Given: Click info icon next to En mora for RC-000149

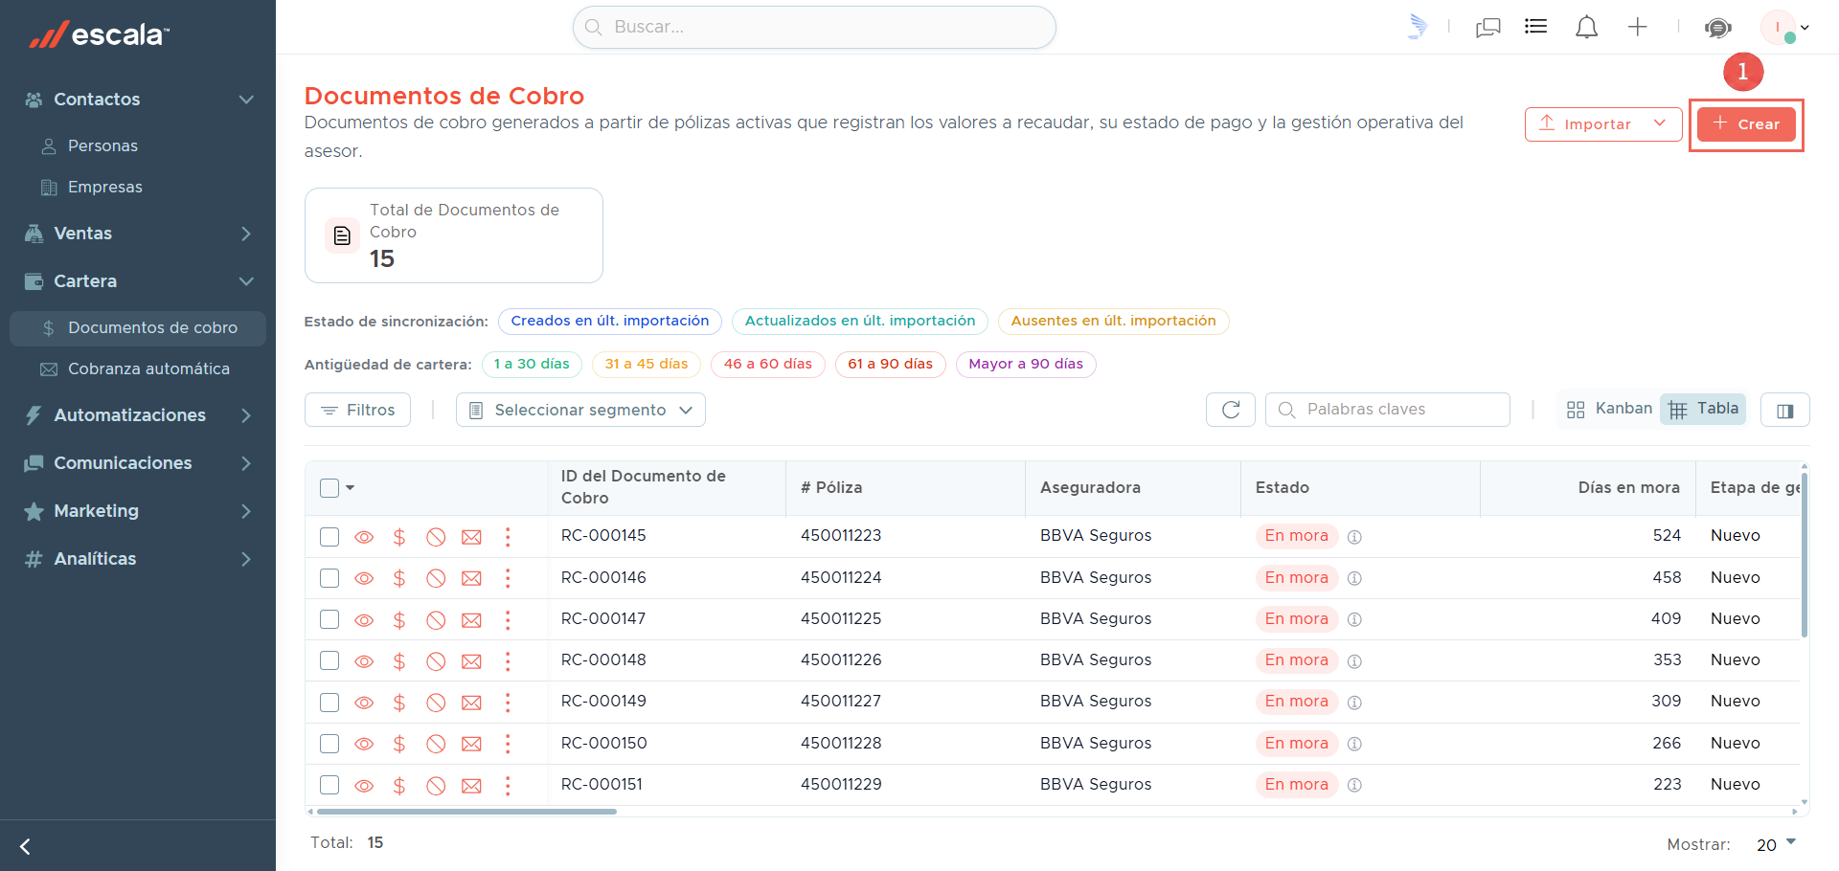Looking at the screenshot, I should click(x=1354, y=703).
